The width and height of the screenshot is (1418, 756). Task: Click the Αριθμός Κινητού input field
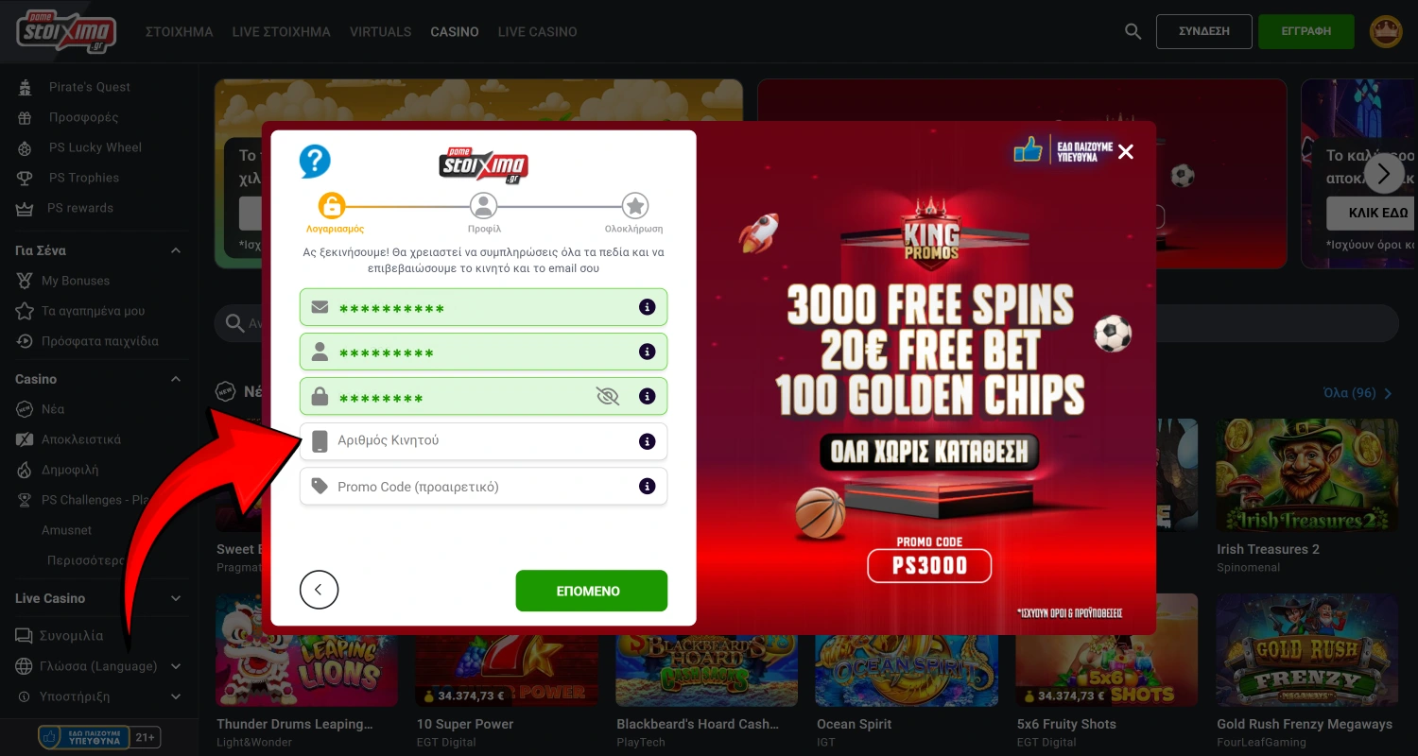click(483, 441)
